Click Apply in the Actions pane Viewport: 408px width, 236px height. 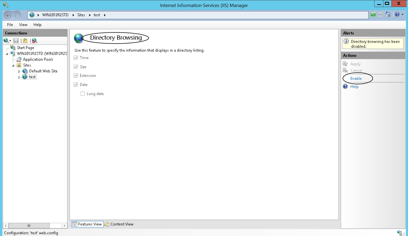(x=355, y=64)
